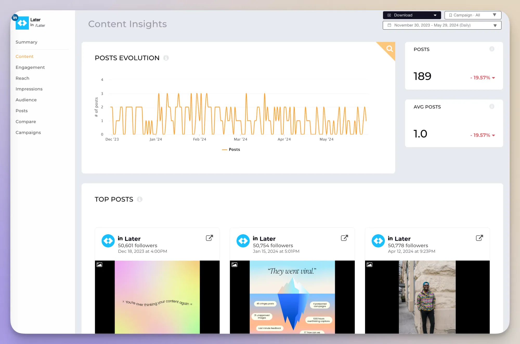Click the They went viral iceberg thumbnail
Viewport: 520px width, 344px height.
pos(292,297)
